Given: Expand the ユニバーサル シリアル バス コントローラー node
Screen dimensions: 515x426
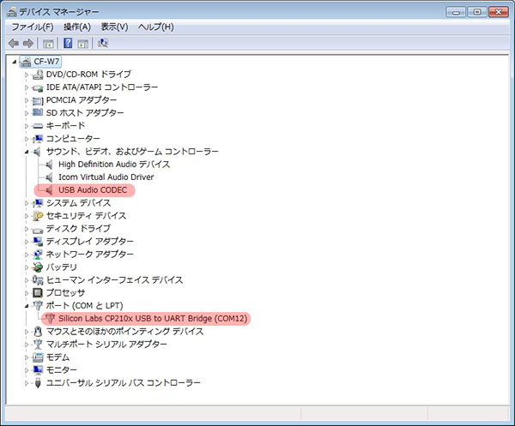Looking at the screenshot, I should 27,383.
